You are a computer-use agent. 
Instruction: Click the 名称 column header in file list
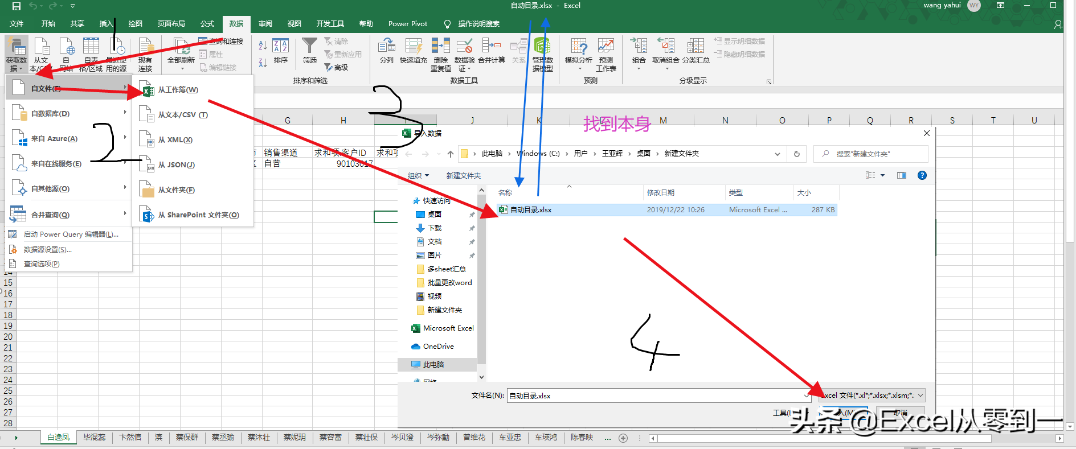pos(505,193)
